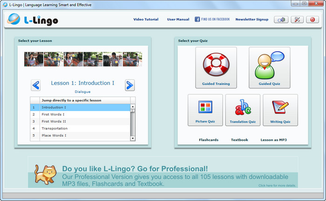The width and height of the screenshot is (326, 201).
Task: Open settings with tools wrench button
Action: [x=297, y=20]
